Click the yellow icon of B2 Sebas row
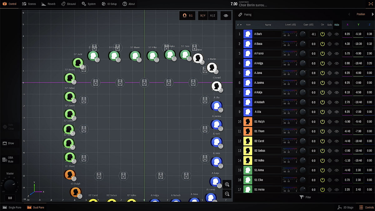375x211 pixels. (x=248, y=151)
